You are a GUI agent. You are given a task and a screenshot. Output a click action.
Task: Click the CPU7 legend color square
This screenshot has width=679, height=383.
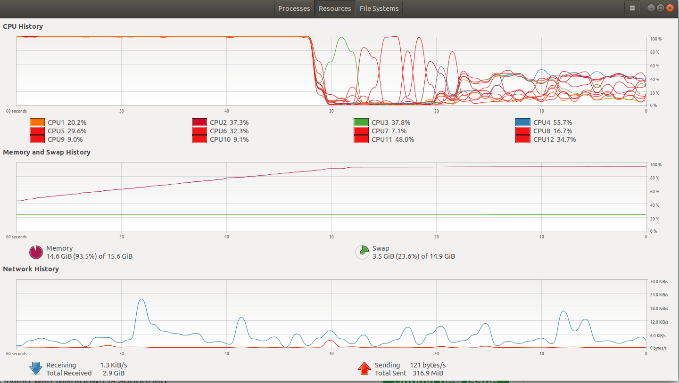pyautogui.click(x=361, y=131)
